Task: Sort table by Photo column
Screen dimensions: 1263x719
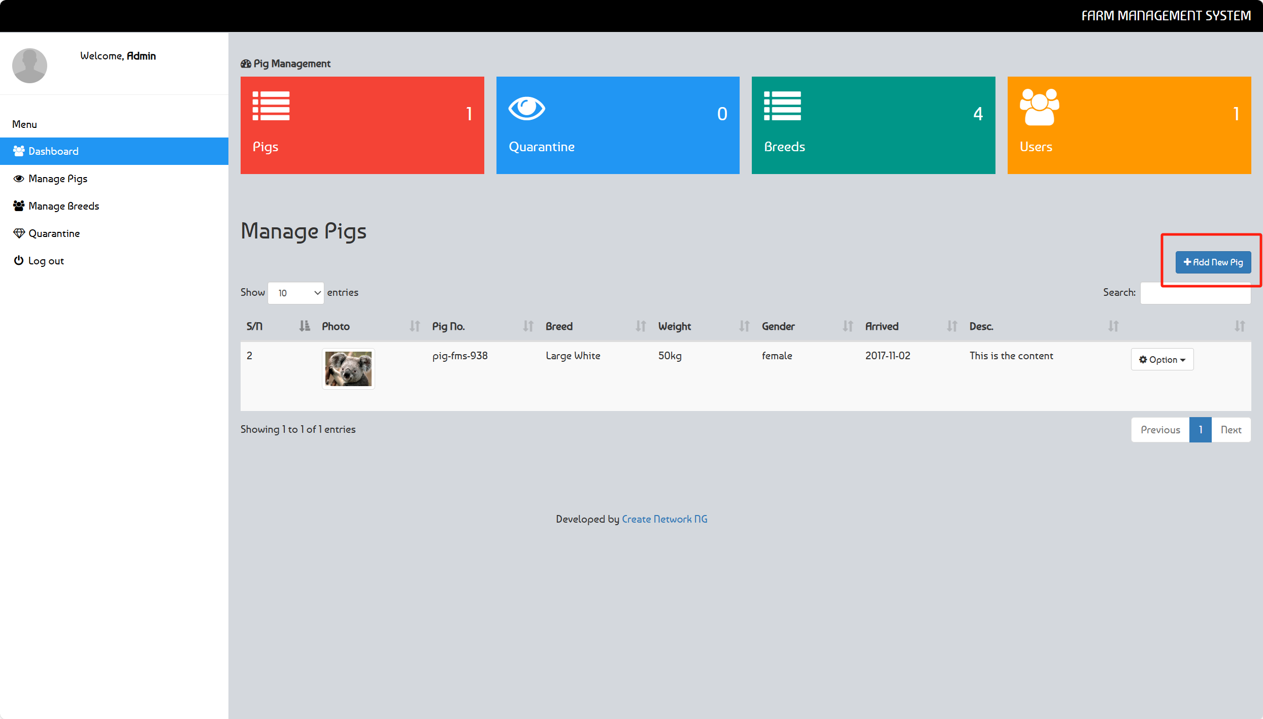Action: click(371, 326)
